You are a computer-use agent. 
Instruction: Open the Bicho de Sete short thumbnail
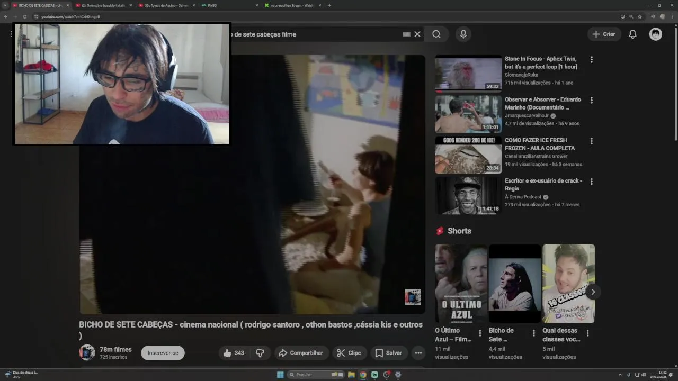click(515, 284)
